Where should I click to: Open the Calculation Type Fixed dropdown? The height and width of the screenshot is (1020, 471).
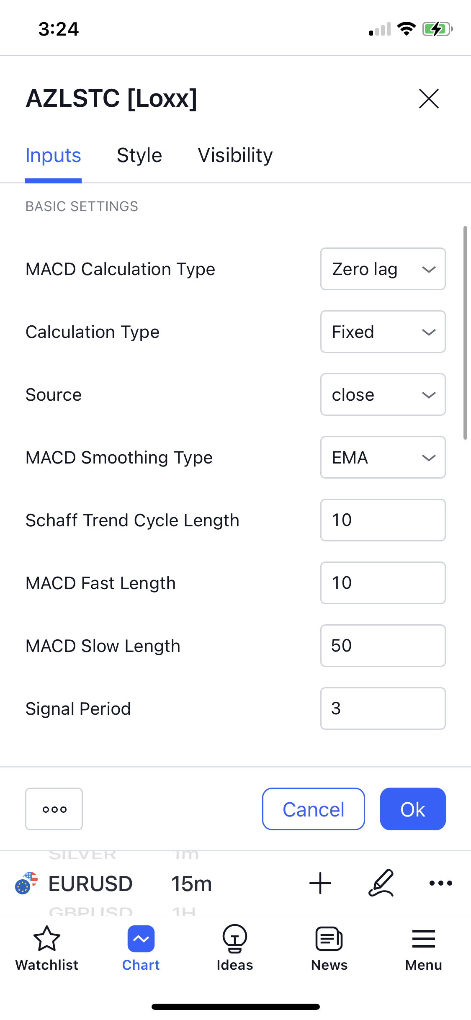tap(383, 332)
